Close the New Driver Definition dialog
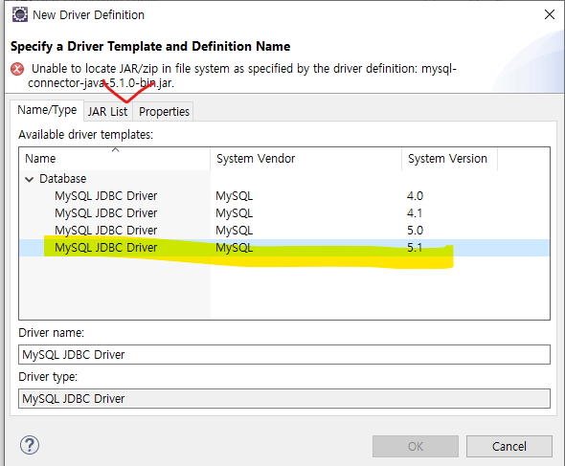 tap(549, 14)
